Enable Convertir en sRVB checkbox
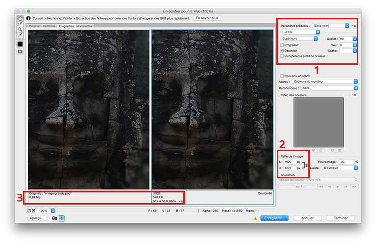This screenshot has width=376, height=244. pos(282,76)
